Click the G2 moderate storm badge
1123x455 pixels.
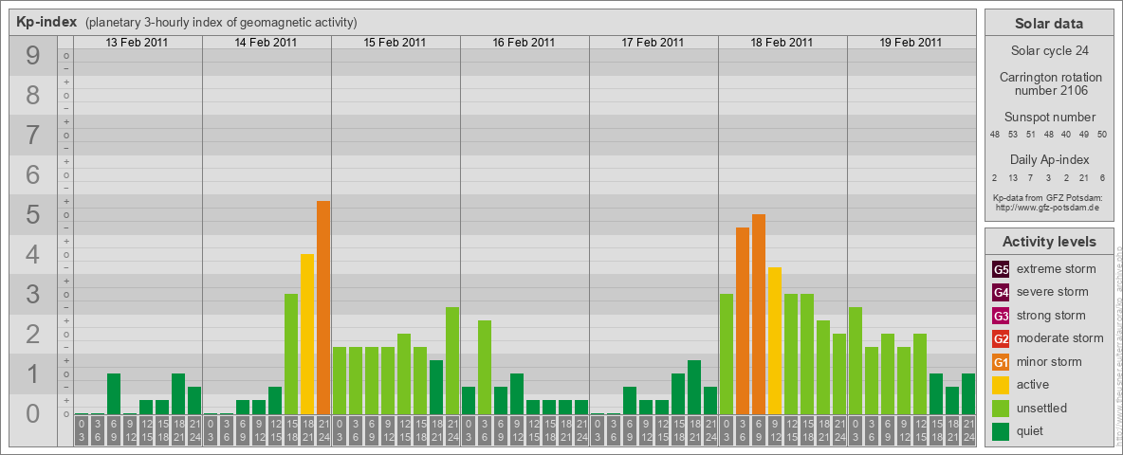[x=1001, y=338]
